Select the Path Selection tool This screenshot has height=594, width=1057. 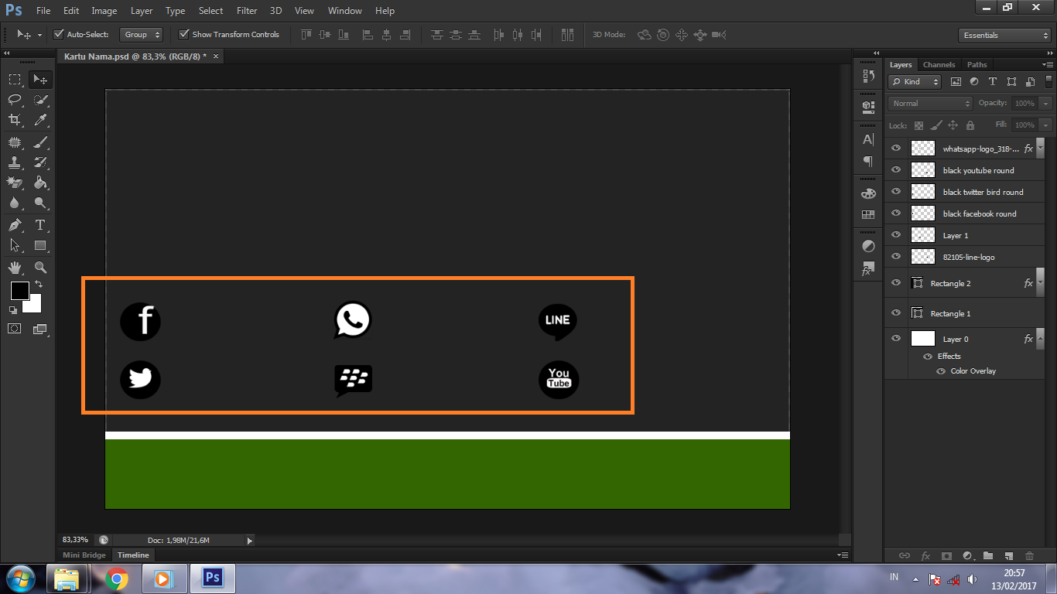(x=15, y=245)
